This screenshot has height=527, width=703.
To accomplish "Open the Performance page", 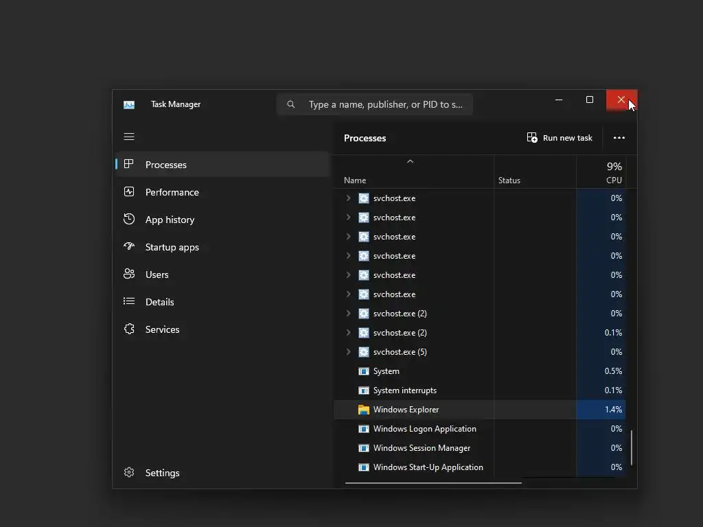I will [223, 192].
